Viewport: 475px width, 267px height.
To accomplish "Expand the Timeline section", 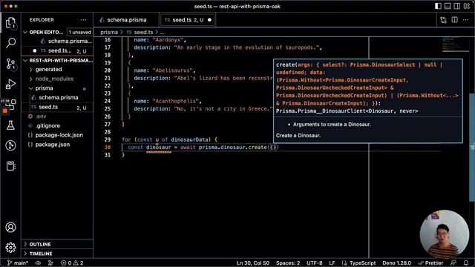I will click(x=58, y=254).
